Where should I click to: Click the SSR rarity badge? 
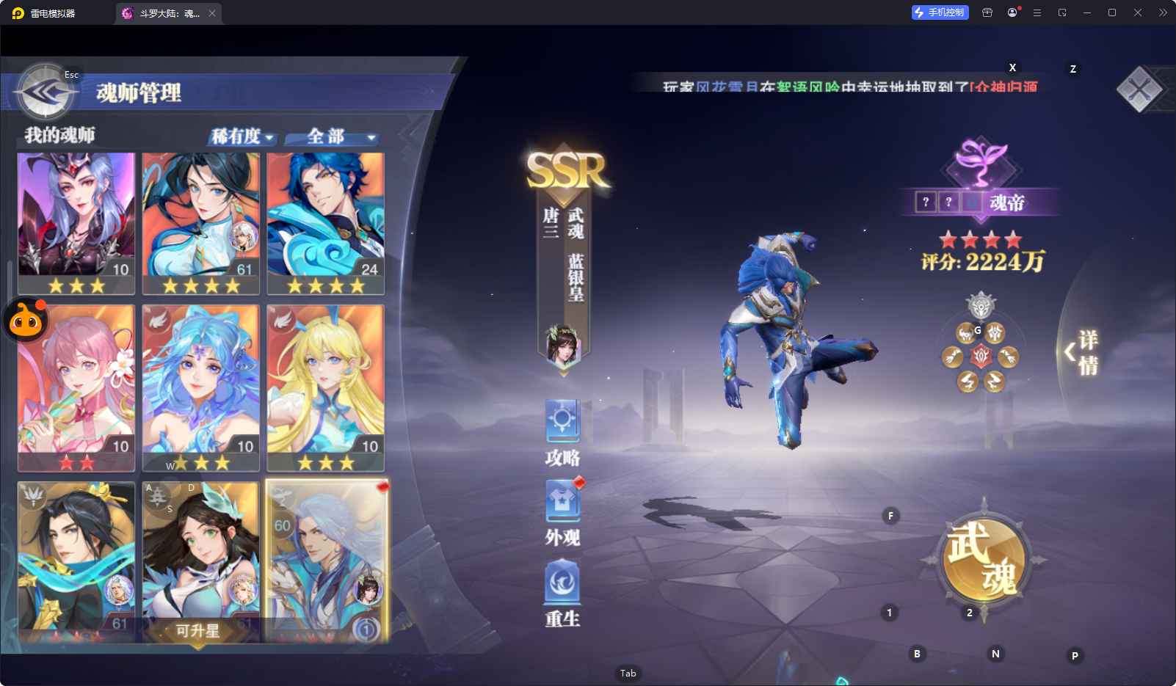coord(567,170)
